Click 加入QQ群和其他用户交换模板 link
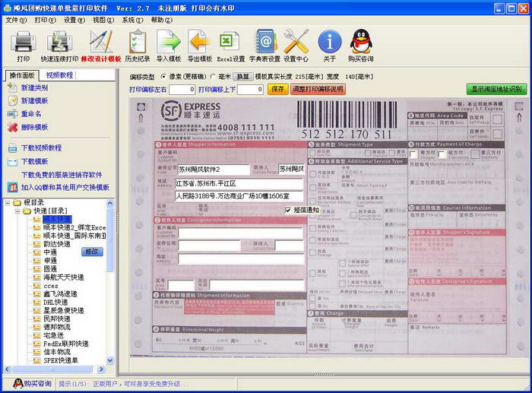Image resolution: width=532 pixels, height=393 pixels. coord(65,187)
